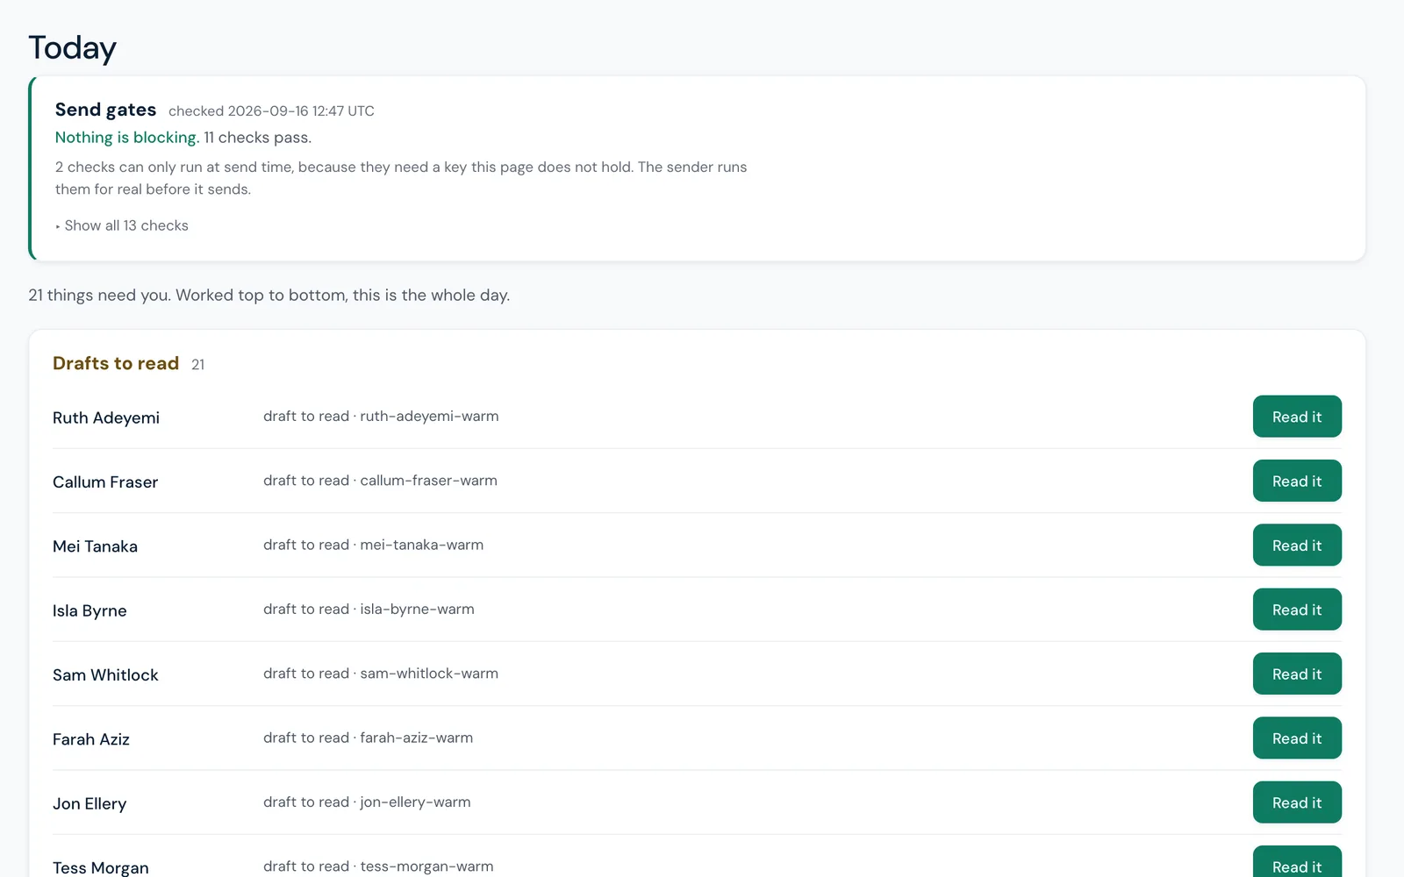Open Jon Ellery's draft with Read it
Viewport: 1404px width, 877px height.
pyautogui.click(x=1297, y=802)
